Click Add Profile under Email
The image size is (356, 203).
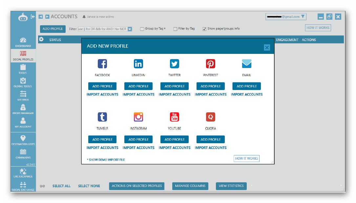coord(246,86)
